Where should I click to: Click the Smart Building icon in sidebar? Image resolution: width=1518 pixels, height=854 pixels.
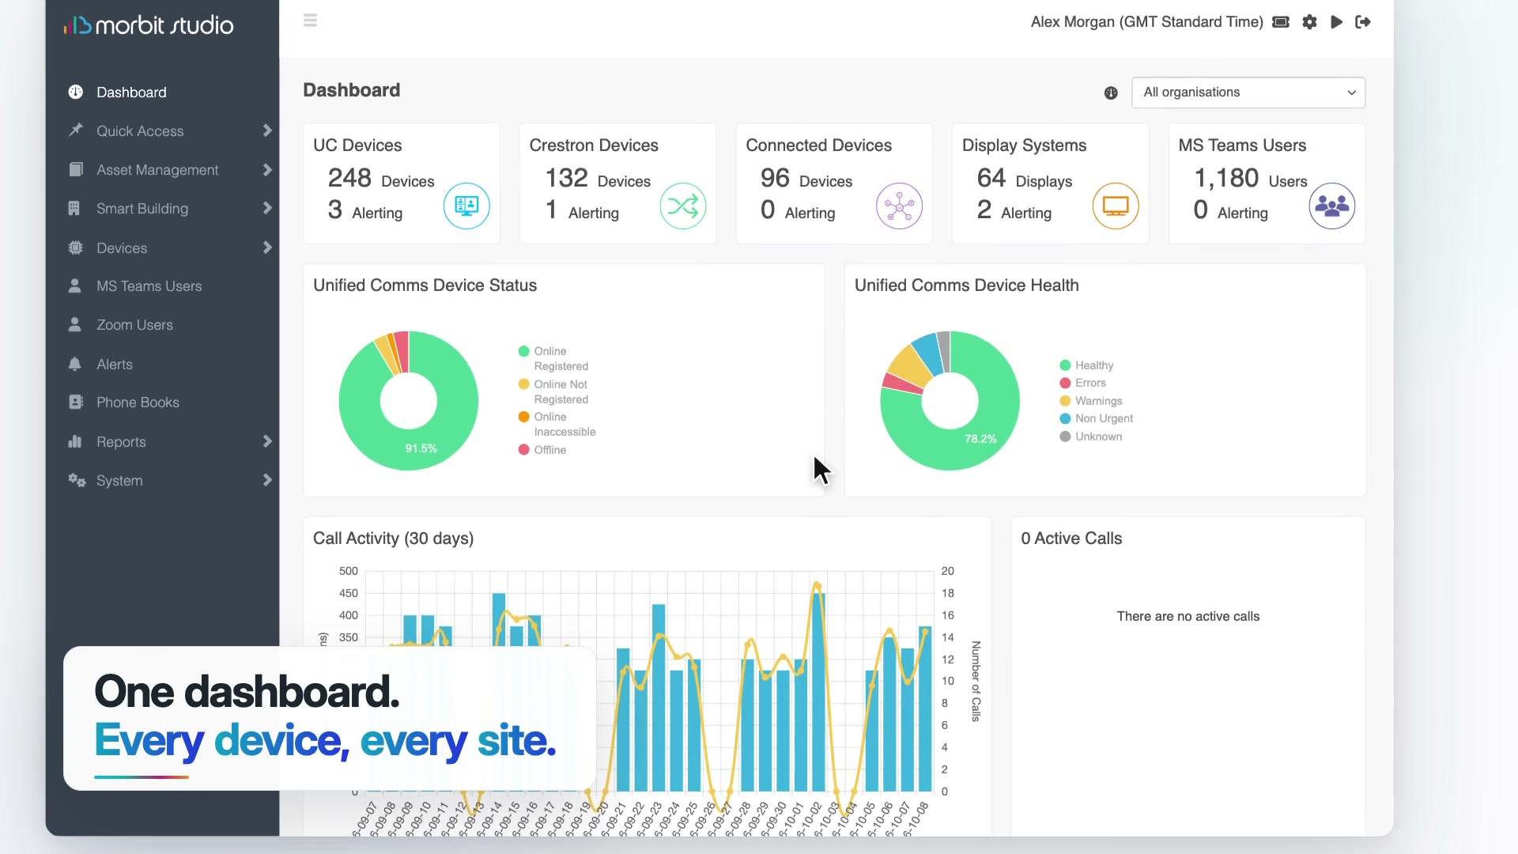click(74, 208)
